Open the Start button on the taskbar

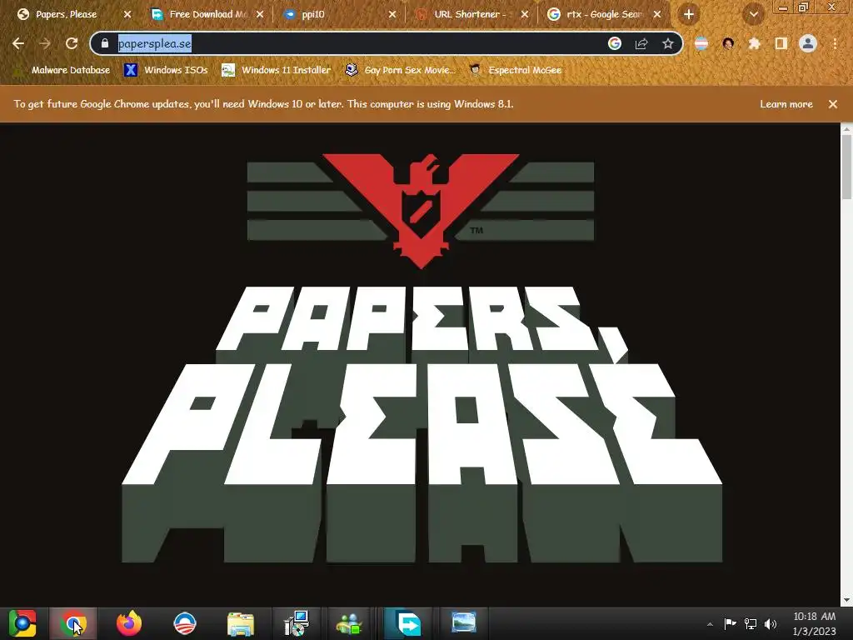coord(22,623)
